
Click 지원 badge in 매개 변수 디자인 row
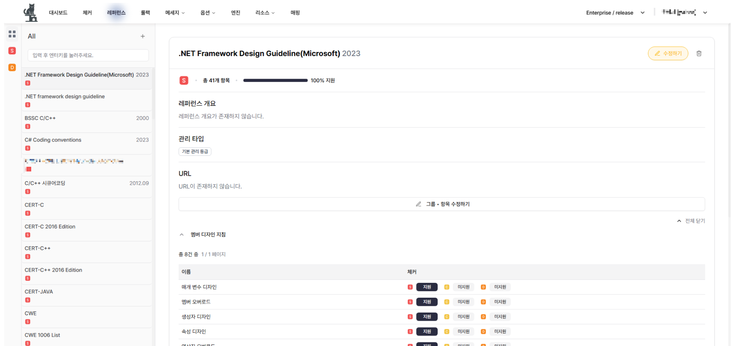pyautogui.click(x=427, y=287)
